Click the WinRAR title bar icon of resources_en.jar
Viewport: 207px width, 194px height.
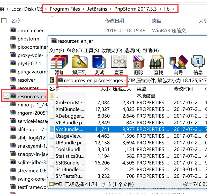[x=54, y=41]
